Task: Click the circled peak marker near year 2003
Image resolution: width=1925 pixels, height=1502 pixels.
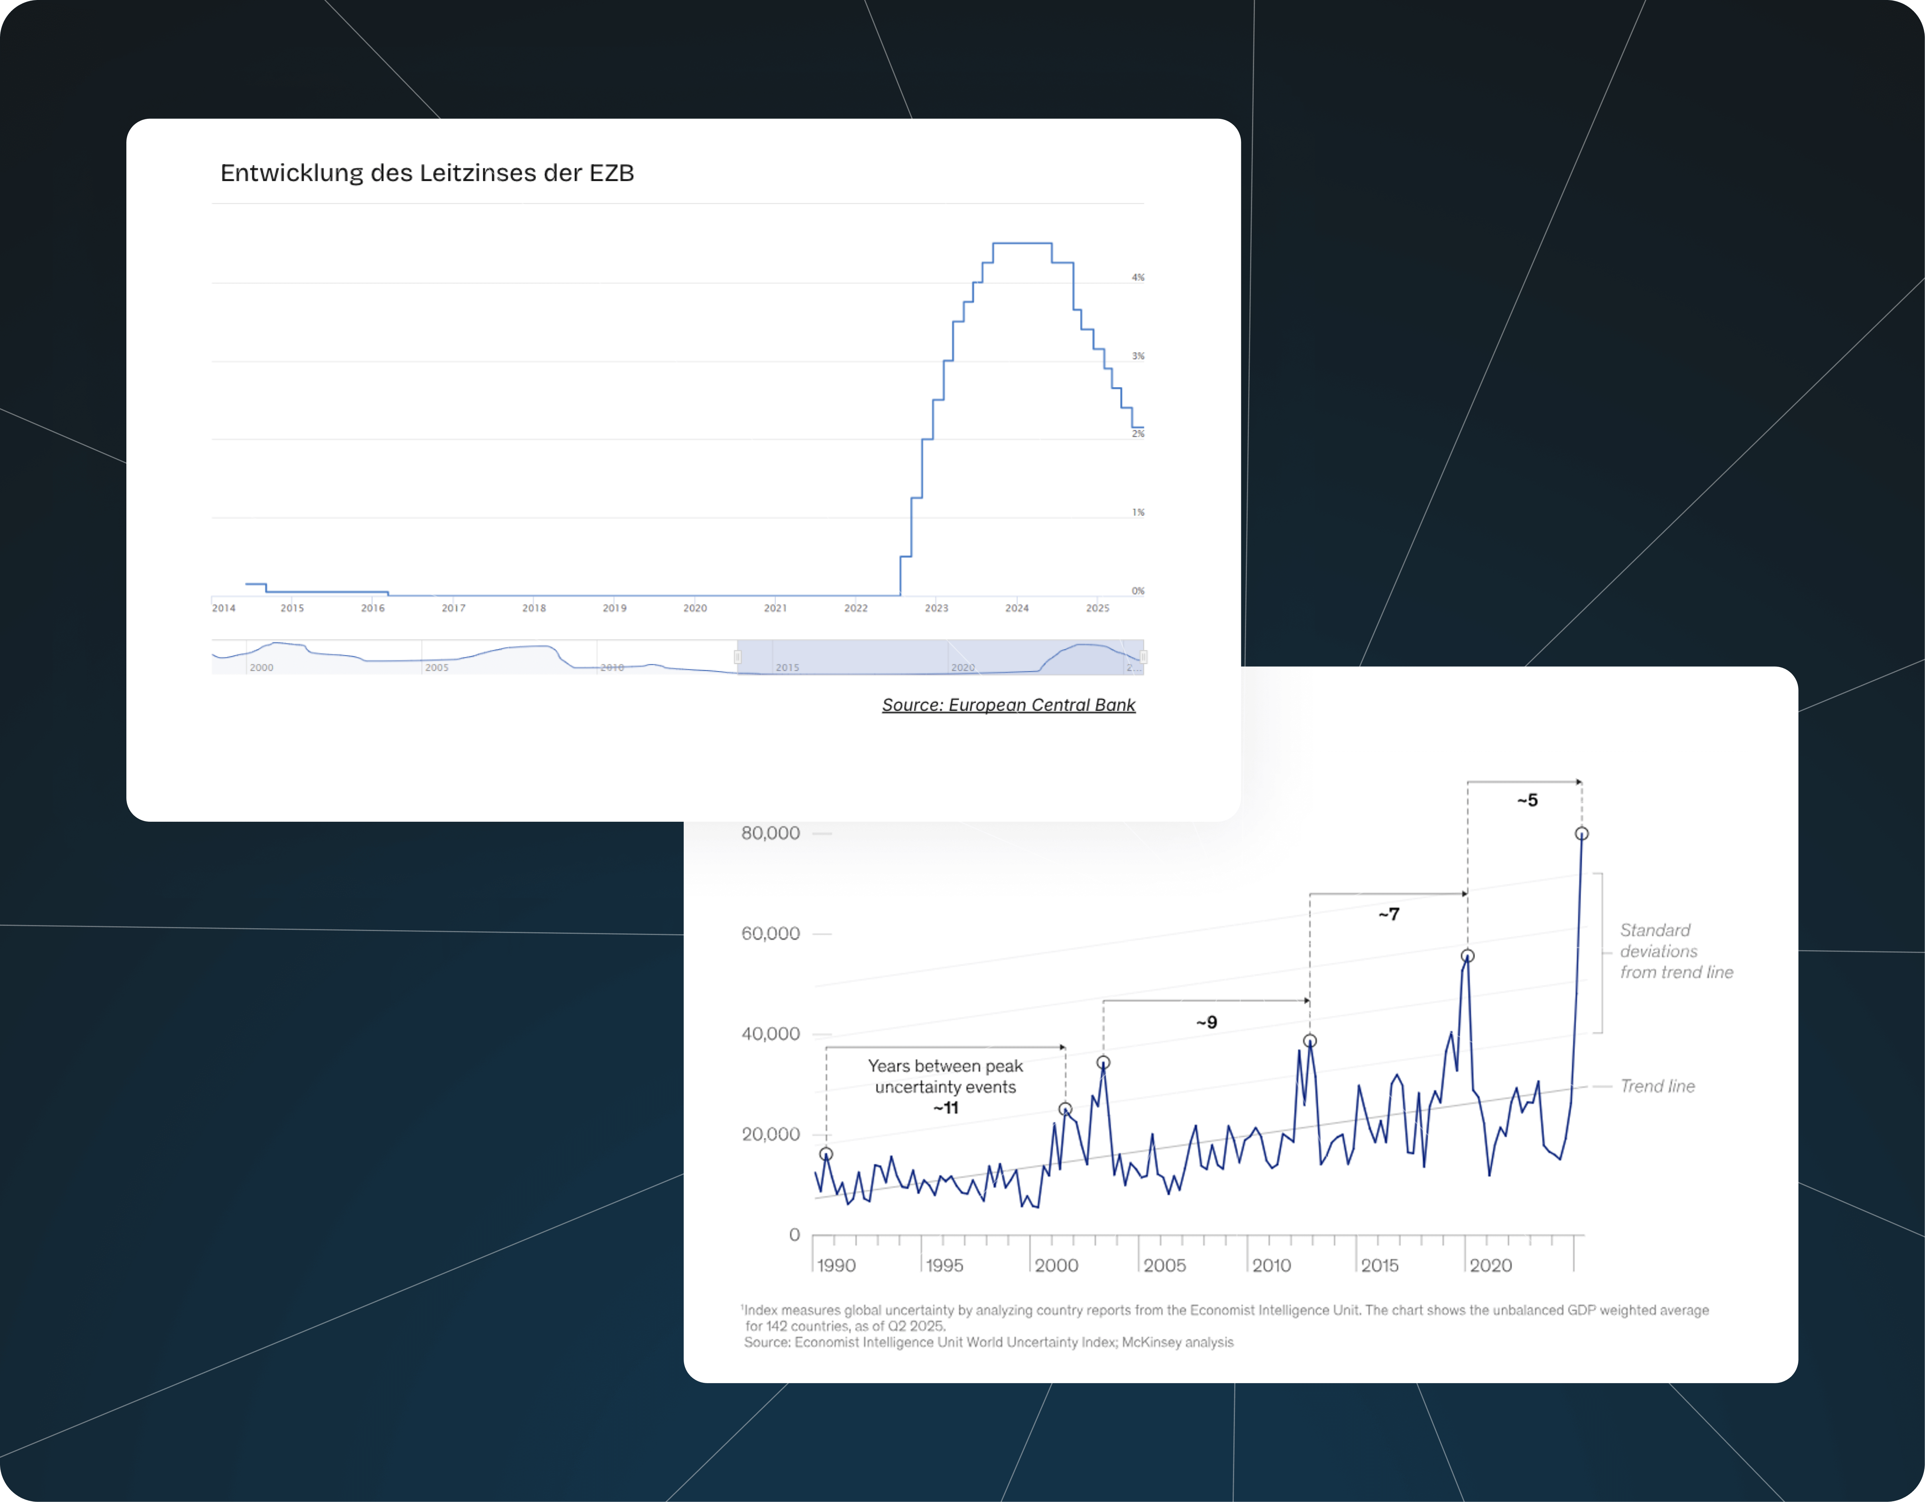Action: point(1103,1063)
